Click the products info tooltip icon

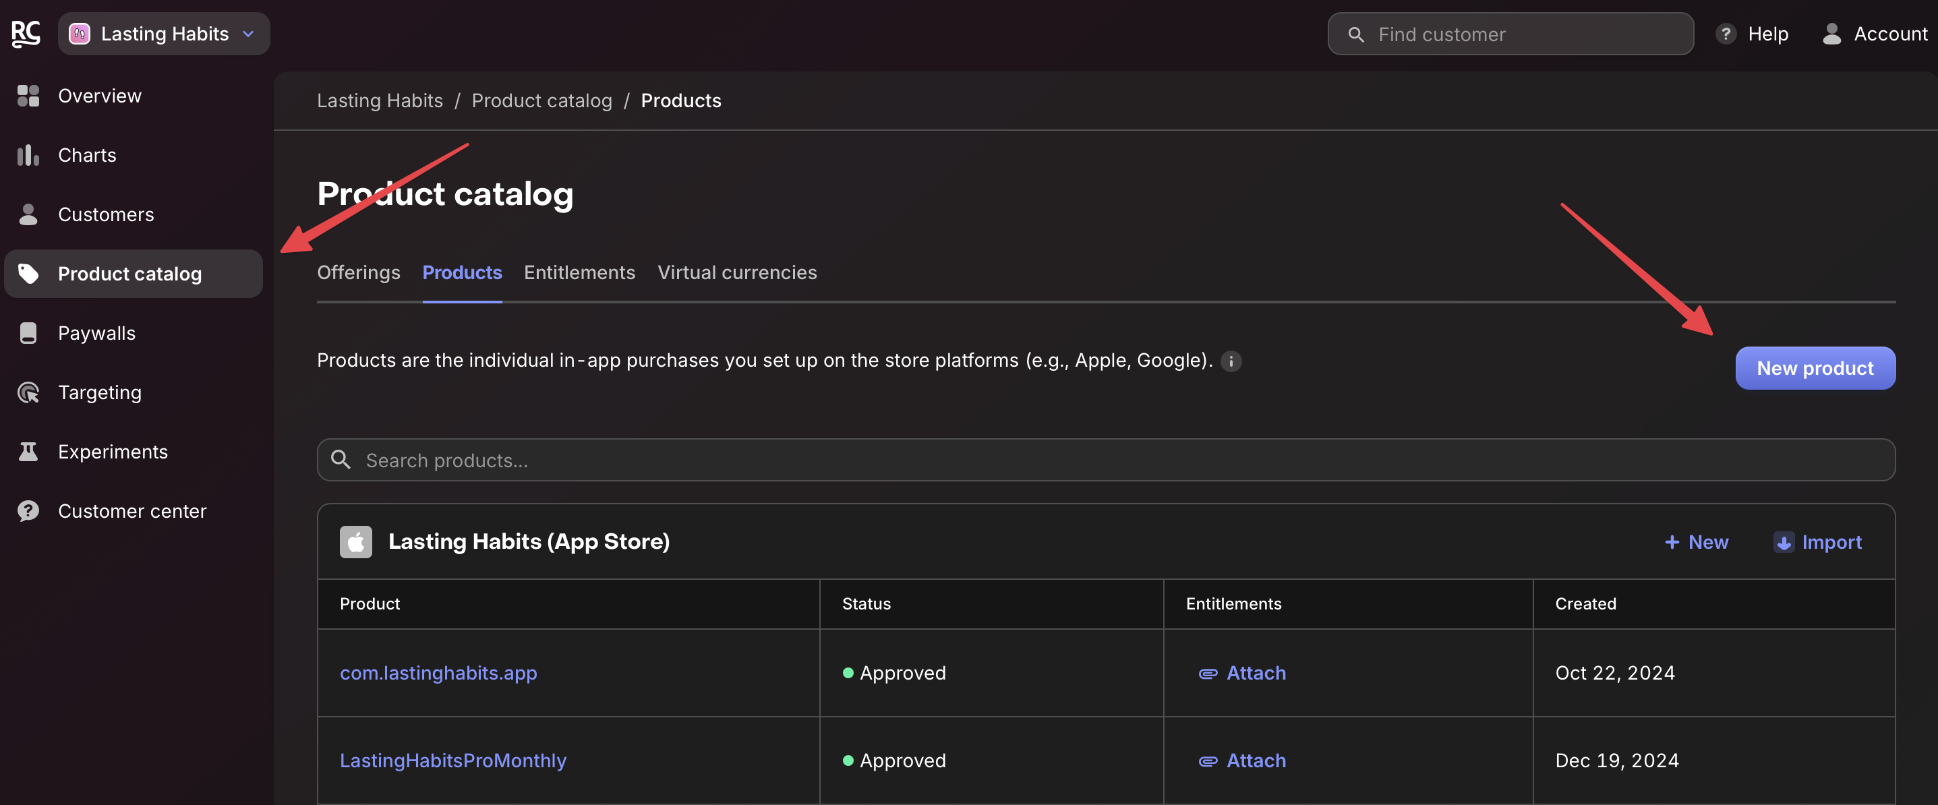click(1231, 361)
